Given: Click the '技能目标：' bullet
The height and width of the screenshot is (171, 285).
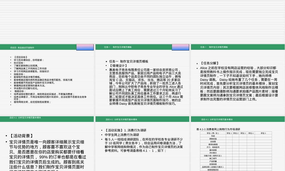Looking at the screenshot, I should pos(19,74).
